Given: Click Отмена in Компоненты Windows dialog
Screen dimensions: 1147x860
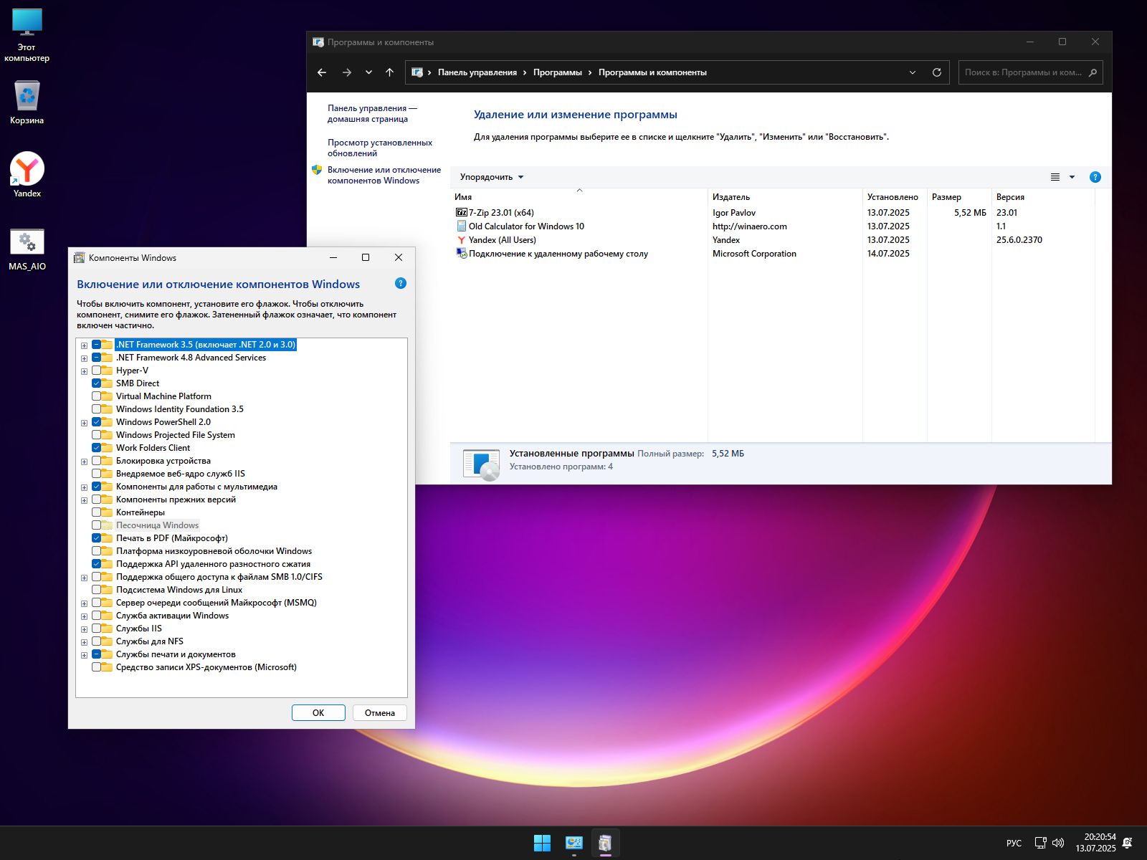Looking at the screenshot, I should 380,712.
